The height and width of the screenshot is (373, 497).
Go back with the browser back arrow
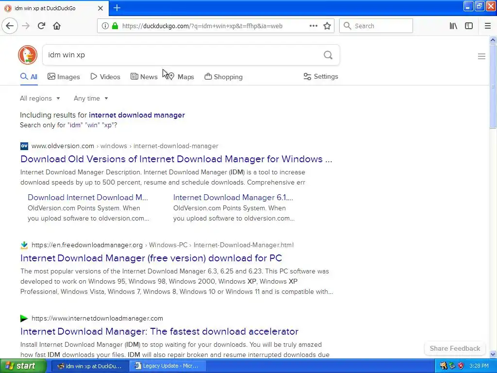coord(10,26)
